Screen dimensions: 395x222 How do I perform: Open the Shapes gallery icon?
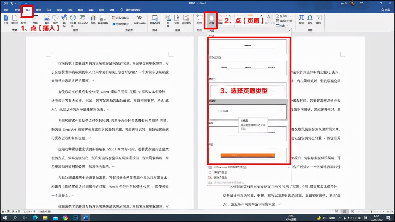click(56, 18)
